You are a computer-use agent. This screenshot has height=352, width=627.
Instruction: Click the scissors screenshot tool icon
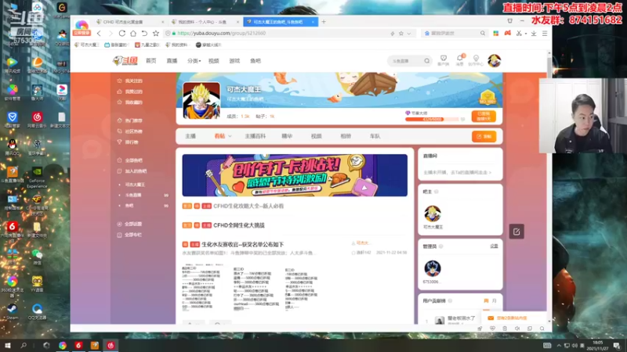click(x=519, y=34)
